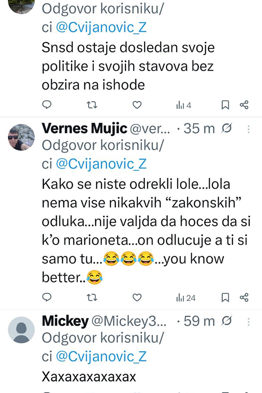Open @Cvijanovic_Z mention in Vernes Mujic's reply
The height and width of the screenshot is (393, 262).
(101, 163)
